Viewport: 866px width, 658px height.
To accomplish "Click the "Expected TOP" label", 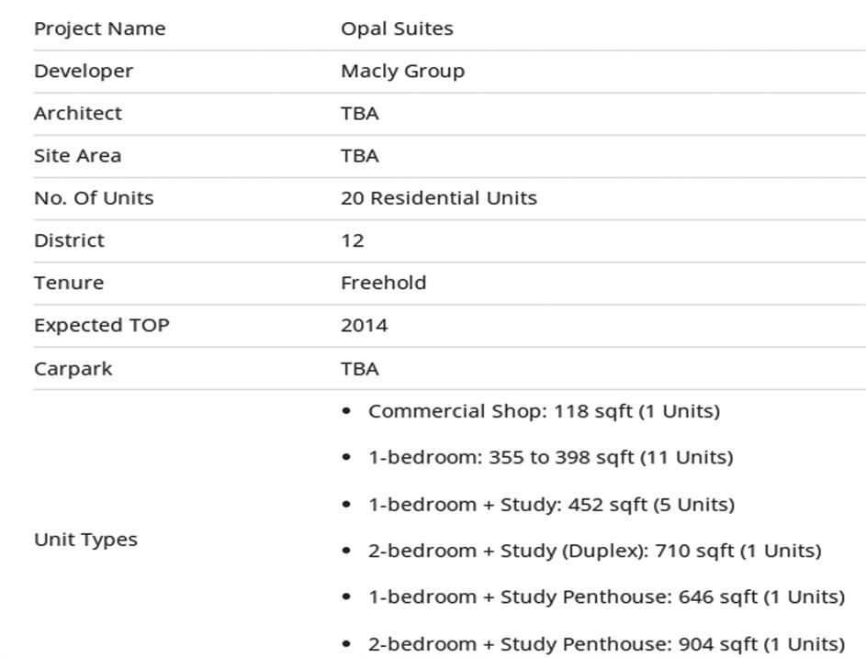I will [x=101, y=325].
